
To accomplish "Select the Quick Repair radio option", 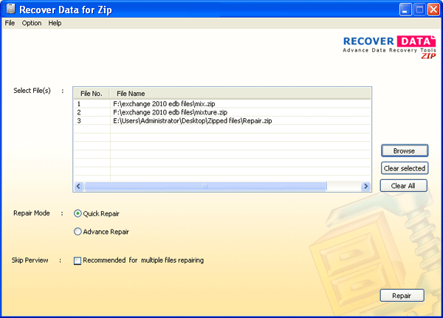I will pos(78,213).
